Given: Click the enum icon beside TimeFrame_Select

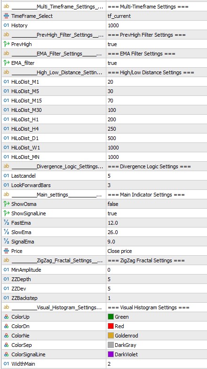Looking at the screenshot, I should 7,16.
